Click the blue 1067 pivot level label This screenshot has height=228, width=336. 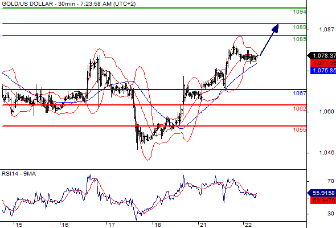pos(300,93)
